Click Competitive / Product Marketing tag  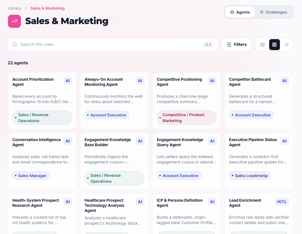187,118
